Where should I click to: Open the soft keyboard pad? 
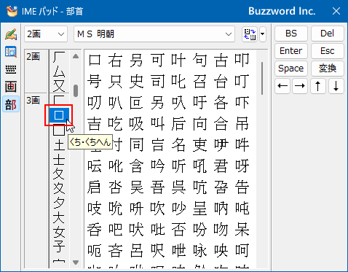(x=11, y=69)
